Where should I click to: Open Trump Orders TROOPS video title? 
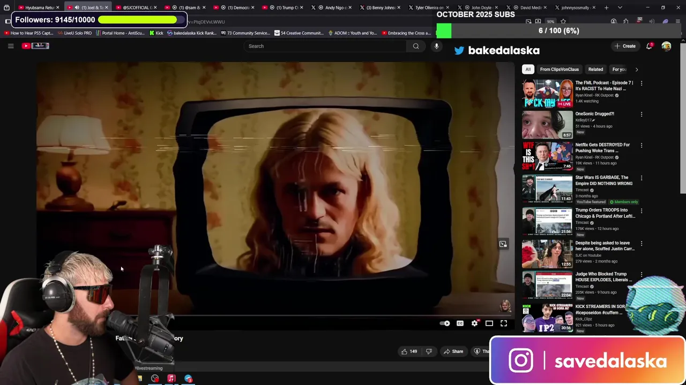click(x=605, y=213)
